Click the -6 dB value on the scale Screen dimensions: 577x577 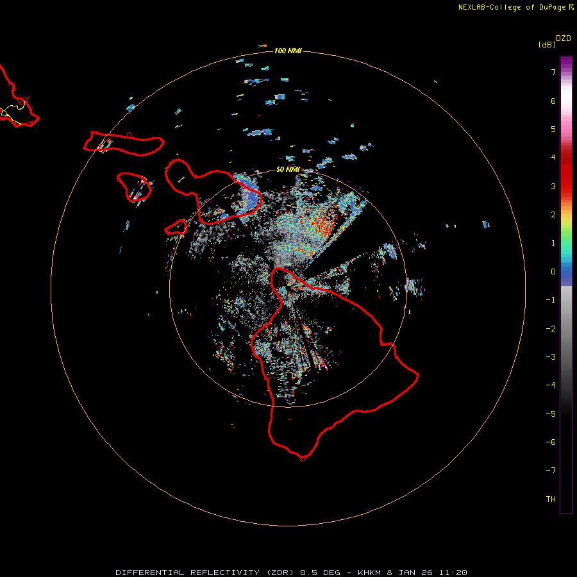551,442
